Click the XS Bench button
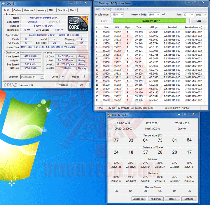 (156, 199)
